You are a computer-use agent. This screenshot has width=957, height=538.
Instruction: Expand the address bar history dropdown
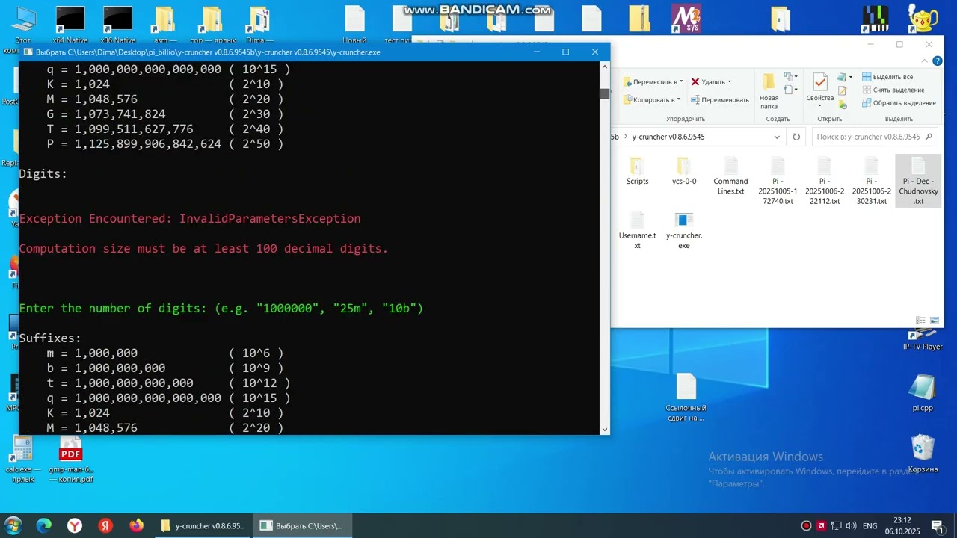coord(777,137)
